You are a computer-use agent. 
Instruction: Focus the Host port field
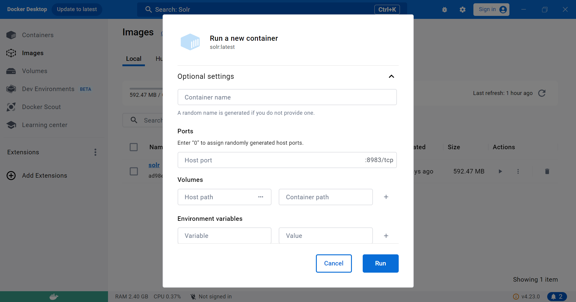[x=287, y=160]
